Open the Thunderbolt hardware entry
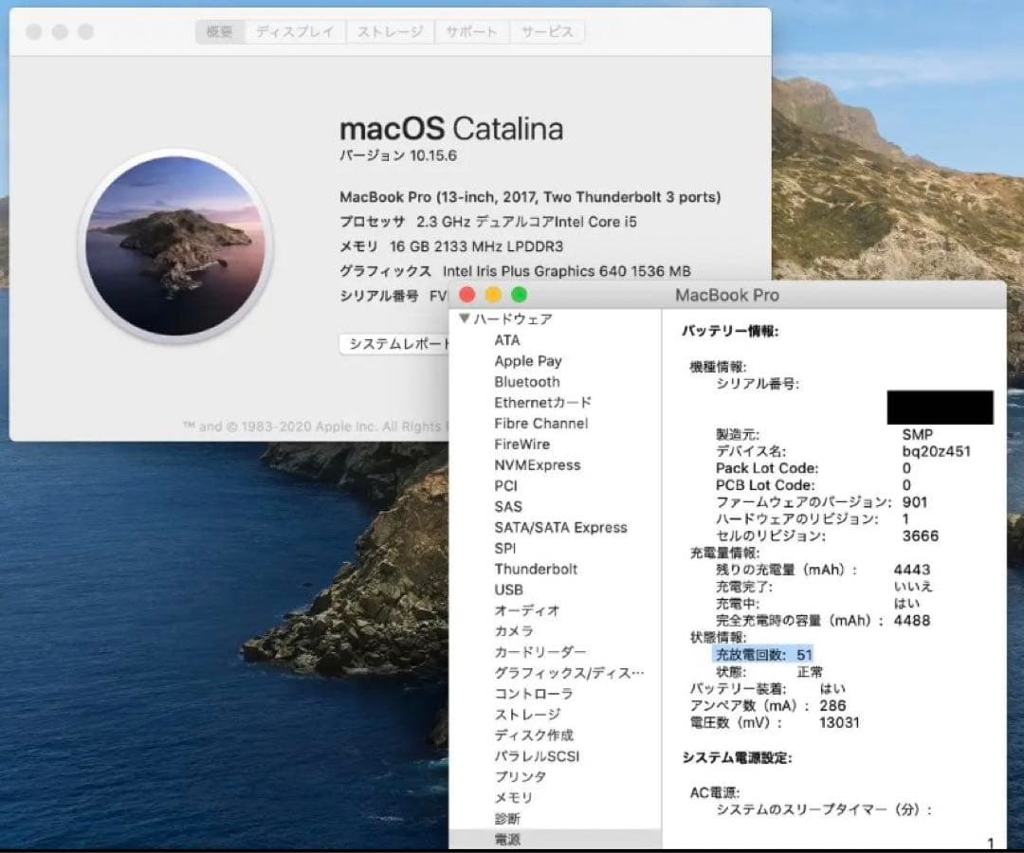 pos(536,569)
